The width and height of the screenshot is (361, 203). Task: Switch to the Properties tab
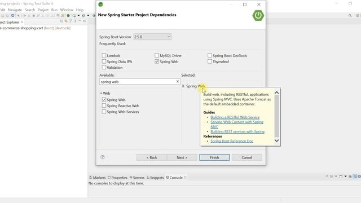(117, 178)
